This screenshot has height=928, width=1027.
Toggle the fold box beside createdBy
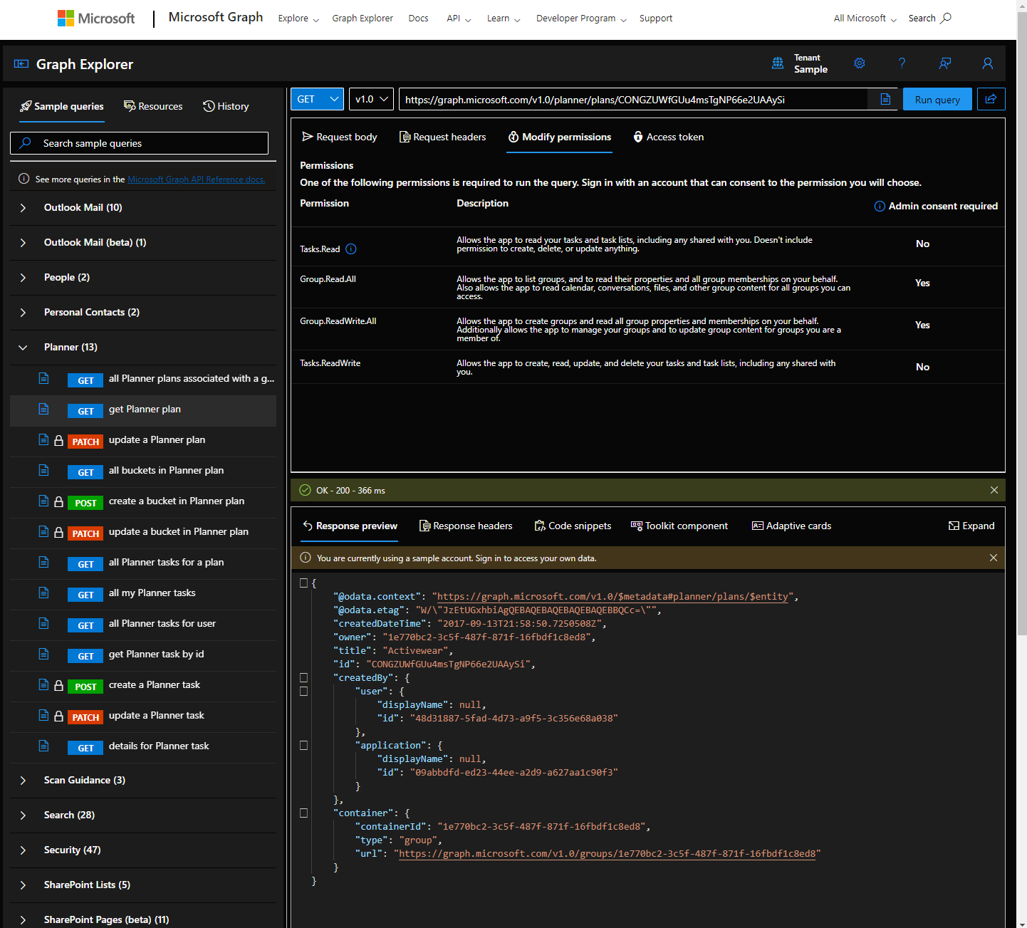303,677
